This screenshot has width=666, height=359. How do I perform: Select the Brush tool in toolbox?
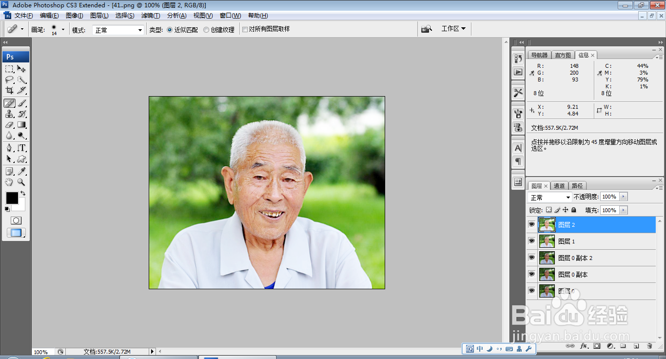(21, 103)
